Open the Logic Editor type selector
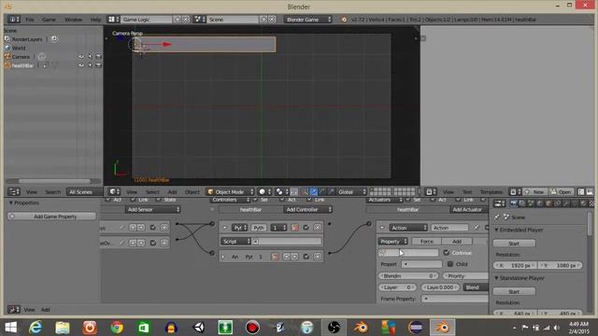This screenshot has height=336, width=598. tap(14, 309)
